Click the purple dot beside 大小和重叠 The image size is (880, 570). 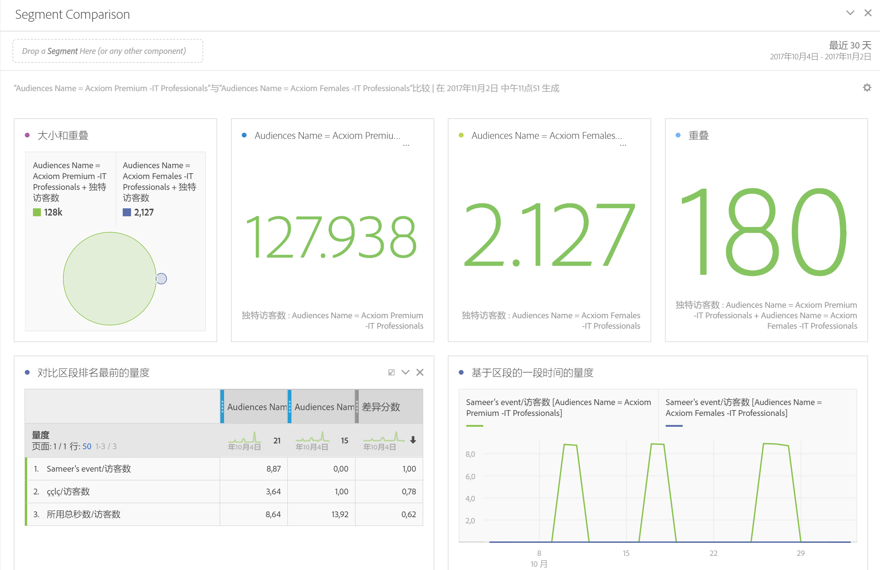(x=27, y=135)
